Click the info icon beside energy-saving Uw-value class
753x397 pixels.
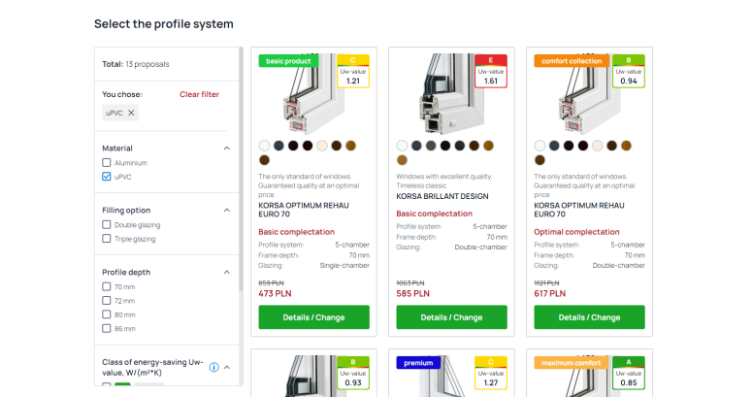(214, 367)
